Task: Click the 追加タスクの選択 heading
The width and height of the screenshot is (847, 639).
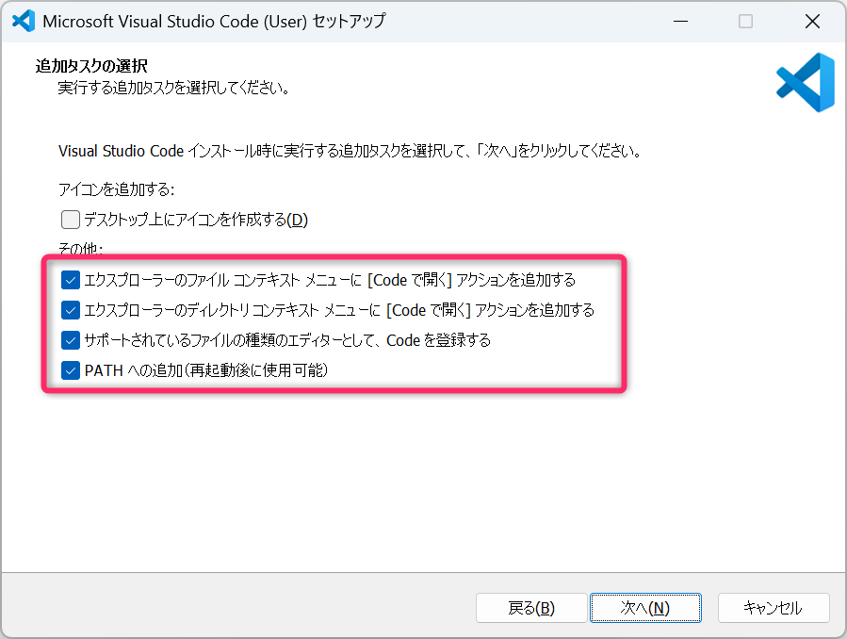Action: [x=91, y=66]
